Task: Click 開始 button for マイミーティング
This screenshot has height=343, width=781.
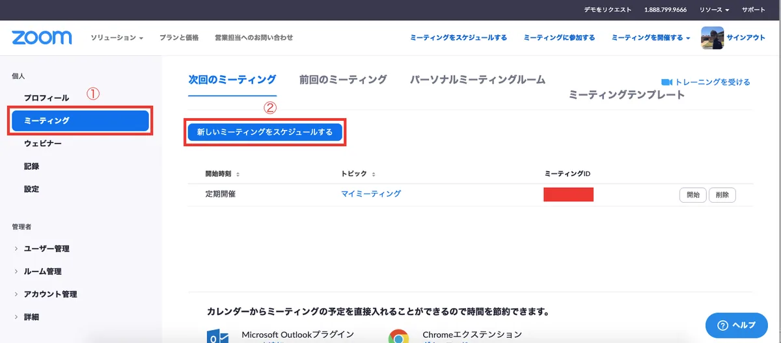Action: click(693, 195)
